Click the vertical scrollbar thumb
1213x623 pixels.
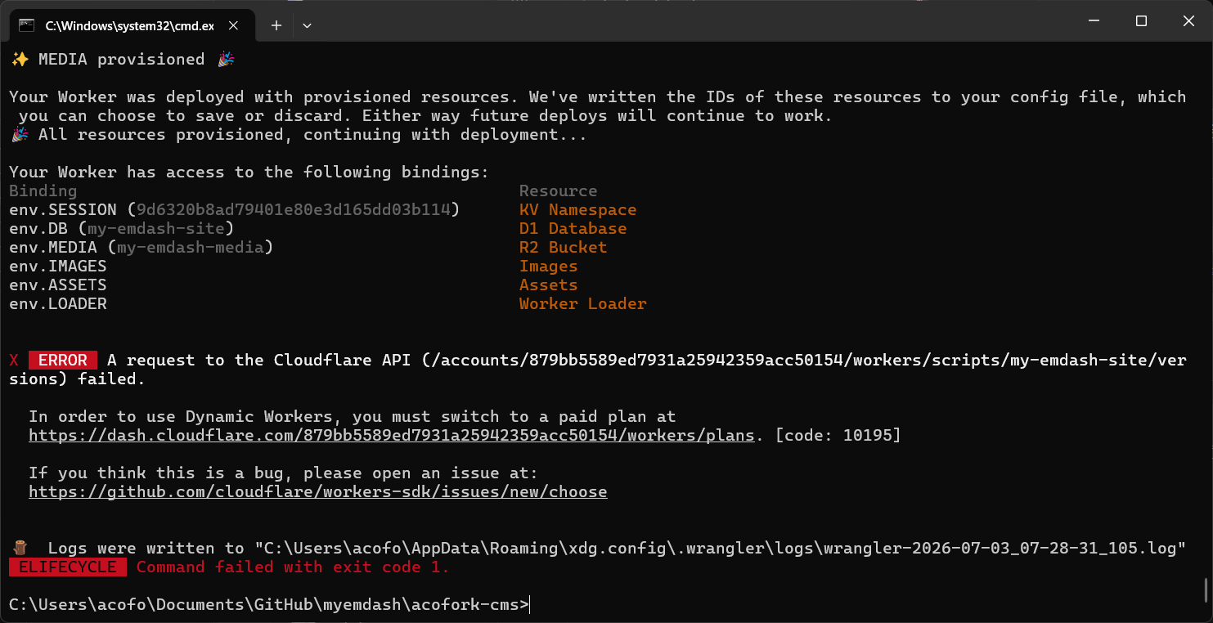(x=1206, y=589)
